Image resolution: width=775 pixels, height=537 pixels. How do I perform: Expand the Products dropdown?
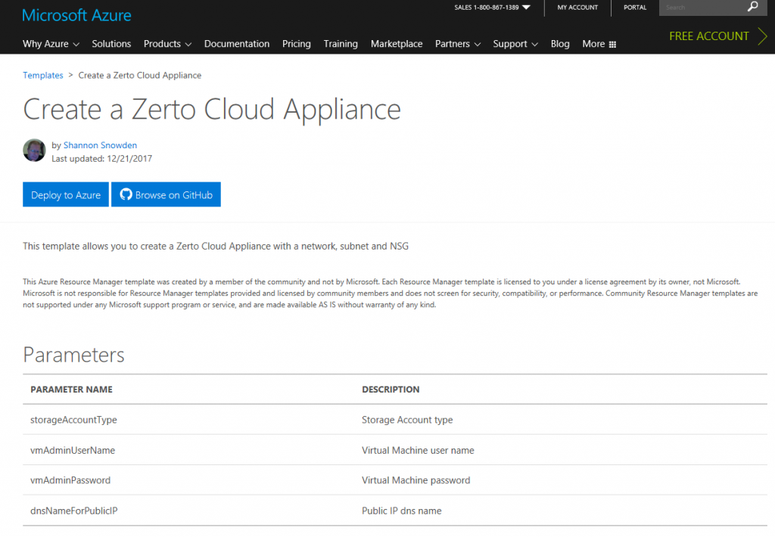click(x=167, y=44)
